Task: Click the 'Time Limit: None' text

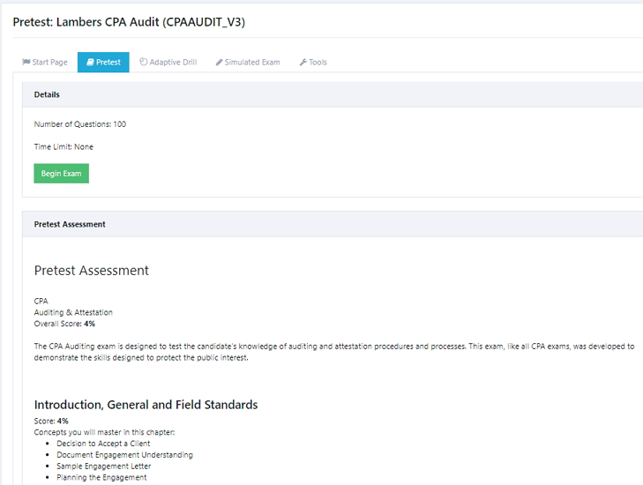Action: tap(64, 146)
